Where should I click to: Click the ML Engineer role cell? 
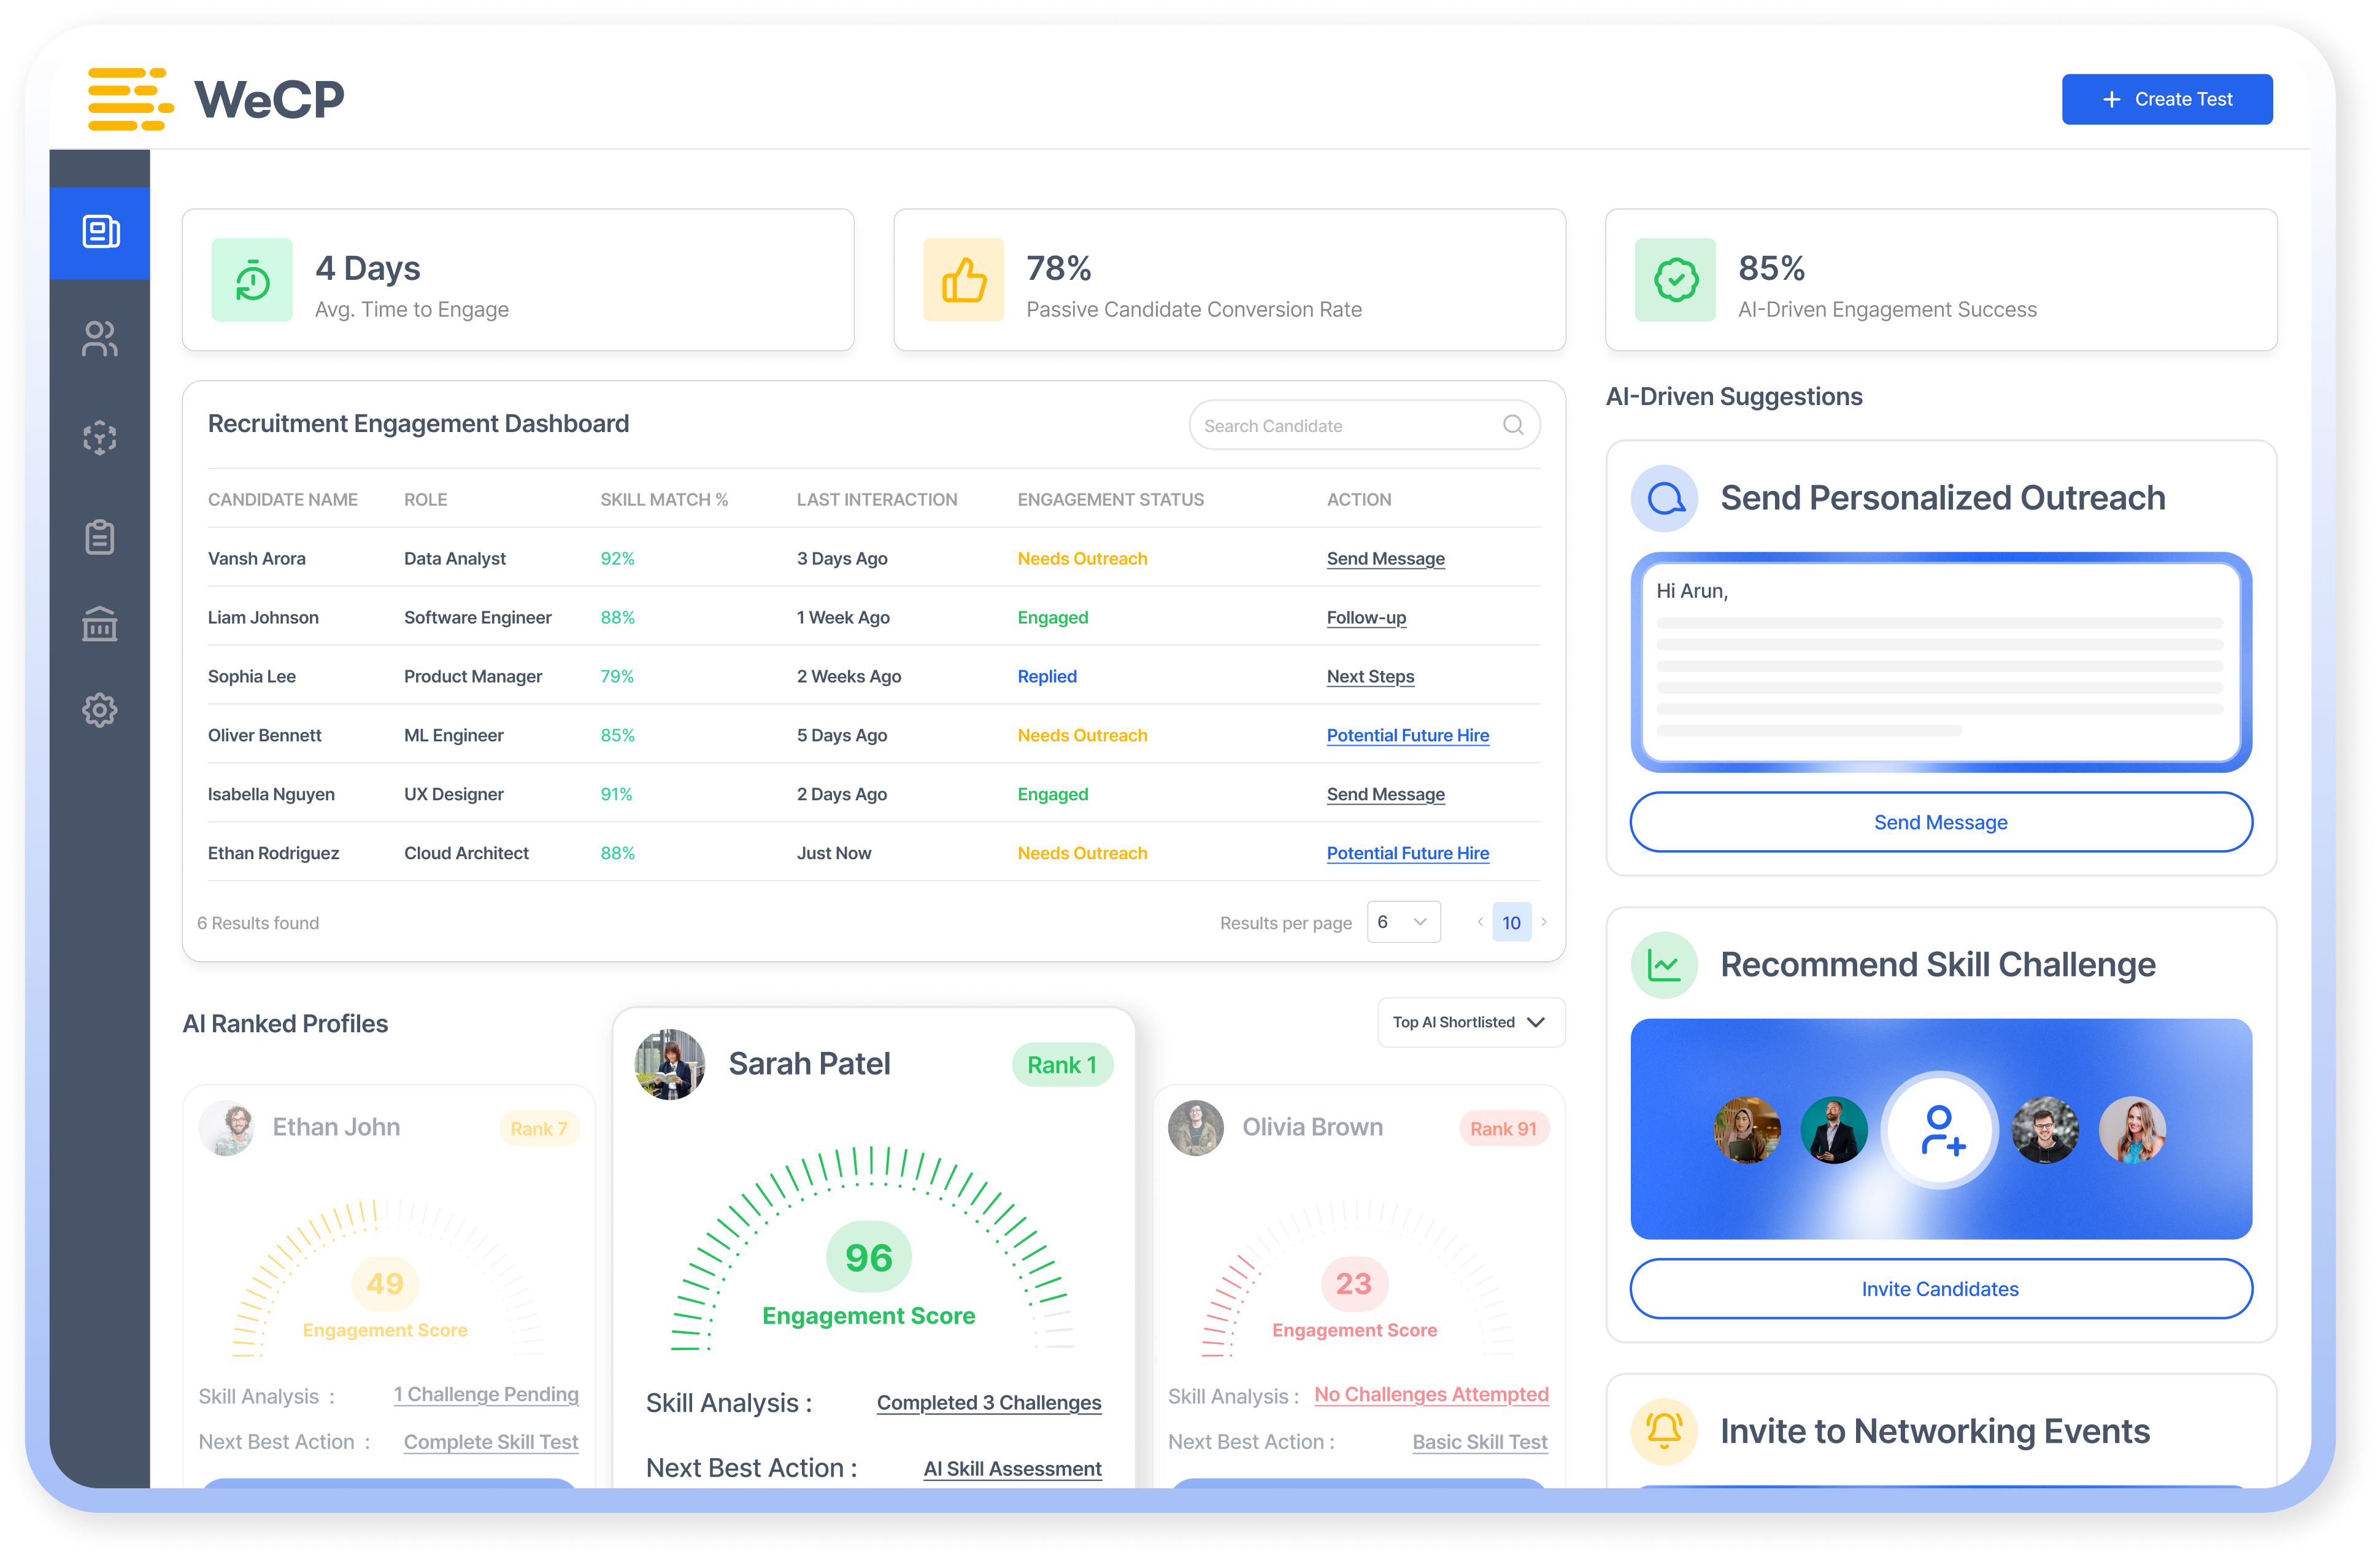coord(454,736)
